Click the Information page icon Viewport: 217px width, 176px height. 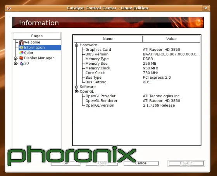point(21,48)
